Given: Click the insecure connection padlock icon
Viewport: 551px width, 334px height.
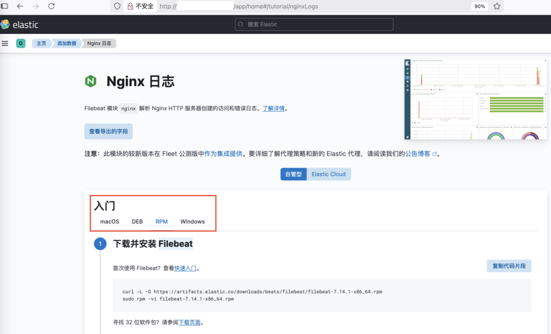Looking at the screenshot, I should coord(130,6).
